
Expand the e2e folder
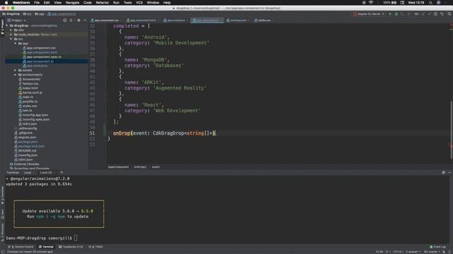tap(11, 30)
